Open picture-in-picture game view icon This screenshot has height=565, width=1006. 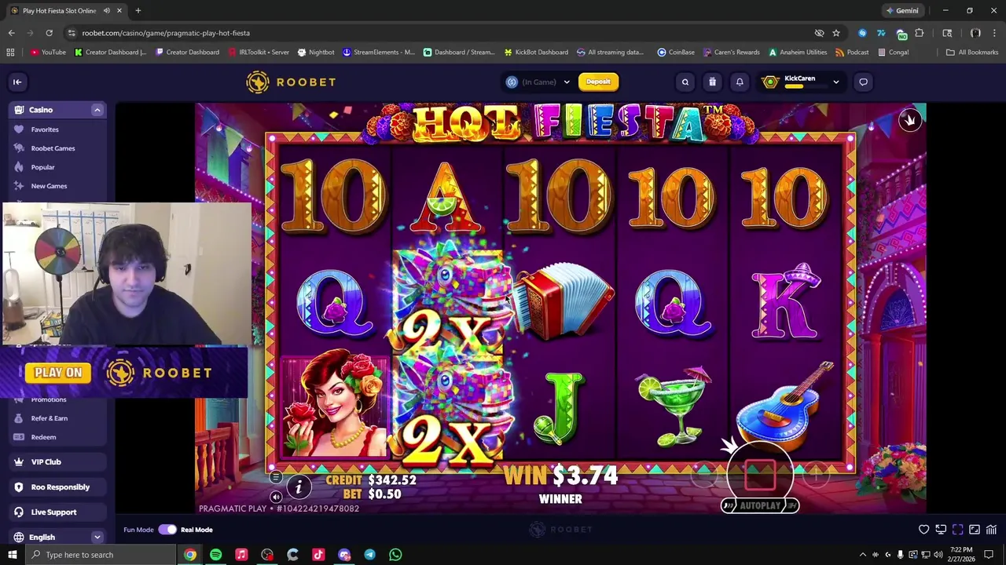(x=941, y=530)
